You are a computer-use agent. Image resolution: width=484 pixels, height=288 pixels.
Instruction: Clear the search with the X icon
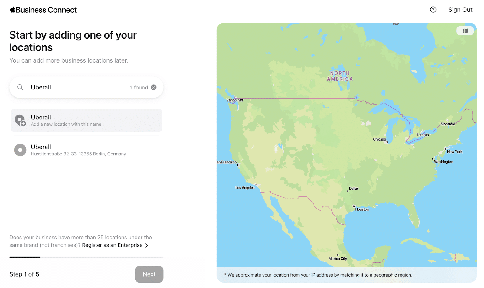(154, 87)
